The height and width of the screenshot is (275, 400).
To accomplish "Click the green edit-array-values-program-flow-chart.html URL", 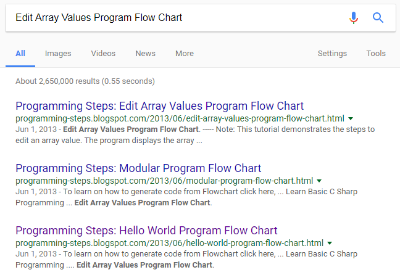I will pyautogui.click(x=180, y=118).
